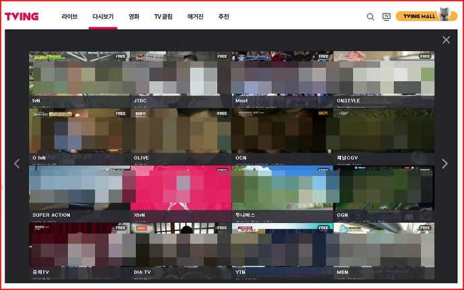Click the OLIVE channel name label
The height and width of the screenshot is (290, 464).
coord(141,158)
